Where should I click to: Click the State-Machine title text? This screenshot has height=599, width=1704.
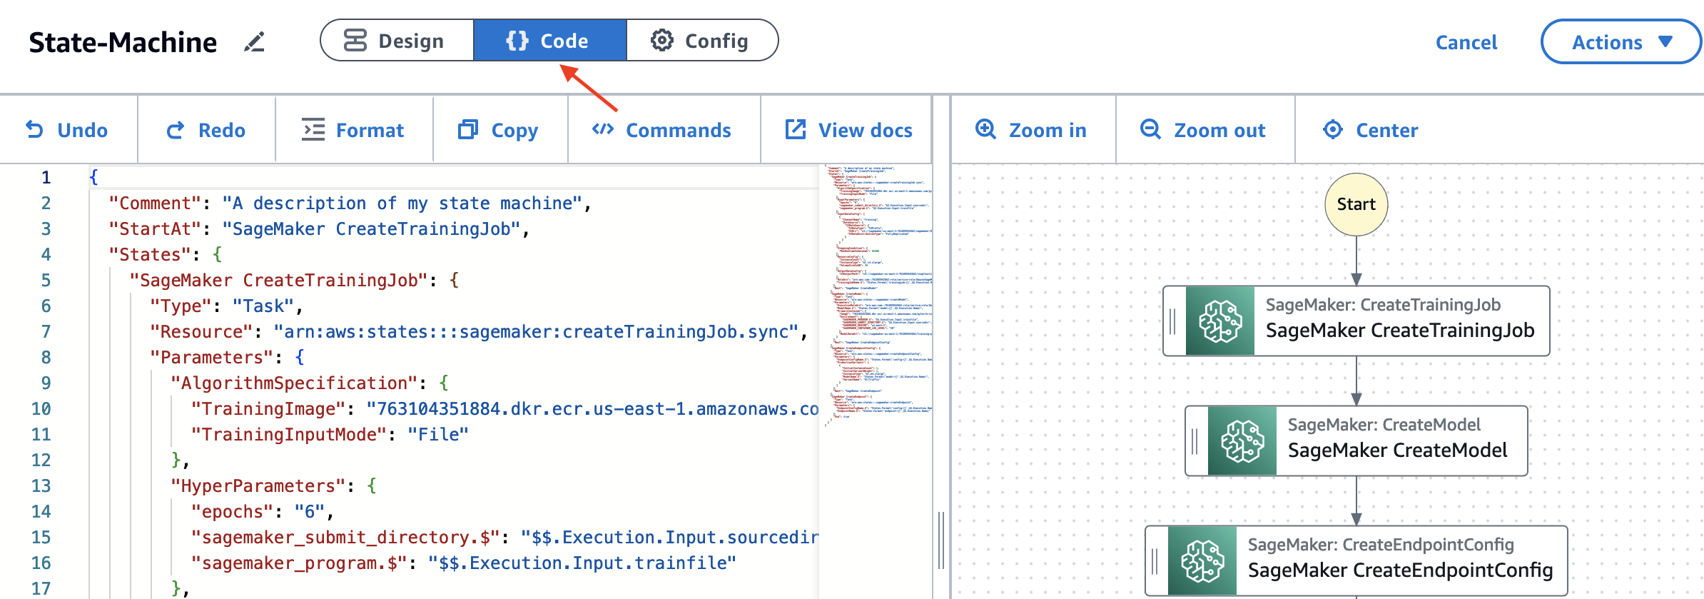(x=123, y=42)
